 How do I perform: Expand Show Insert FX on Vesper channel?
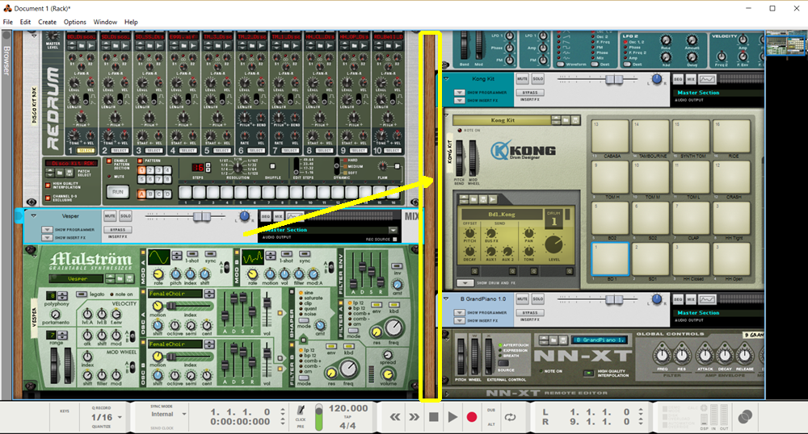click(48, 237)
